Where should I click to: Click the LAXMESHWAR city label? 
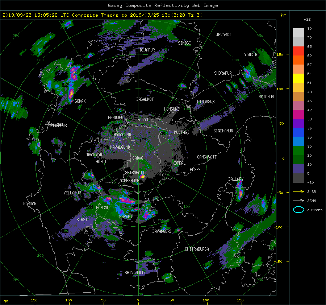[128, 181]
